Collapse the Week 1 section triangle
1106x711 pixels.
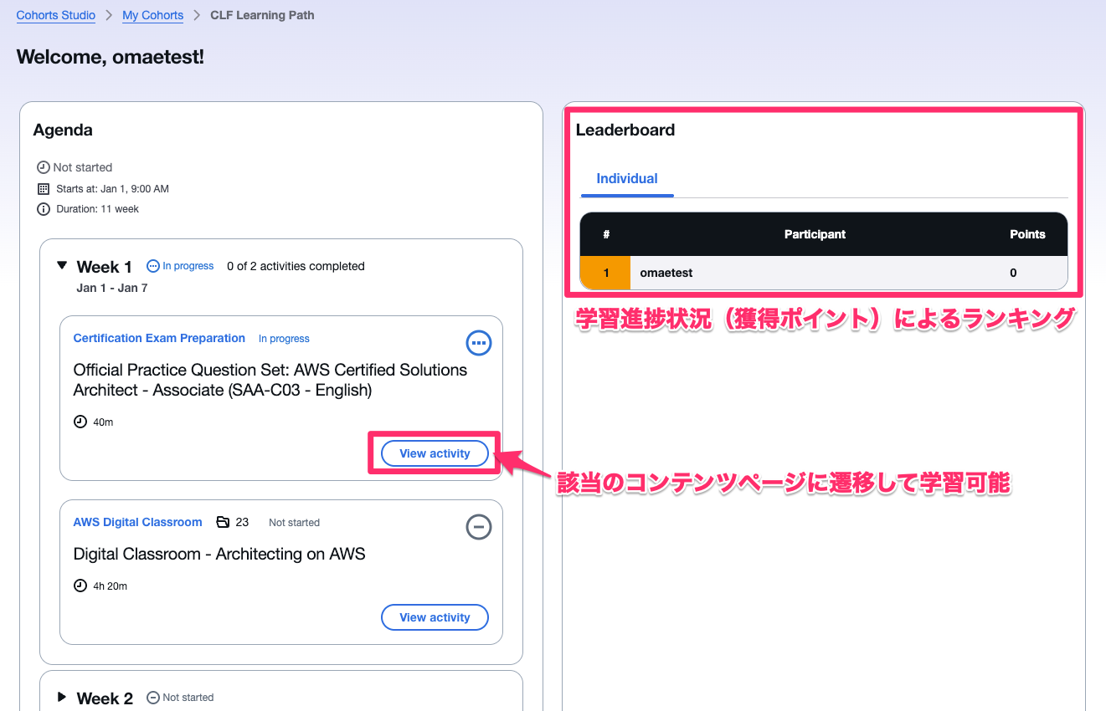pyautogui.click(x=62, y=266)
